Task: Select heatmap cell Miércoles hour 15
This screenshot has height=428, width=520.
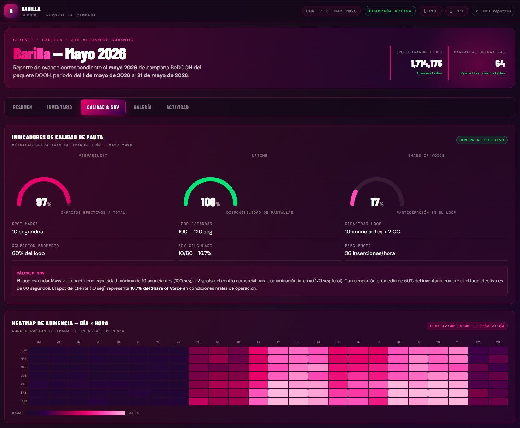Action: [338, 368]
